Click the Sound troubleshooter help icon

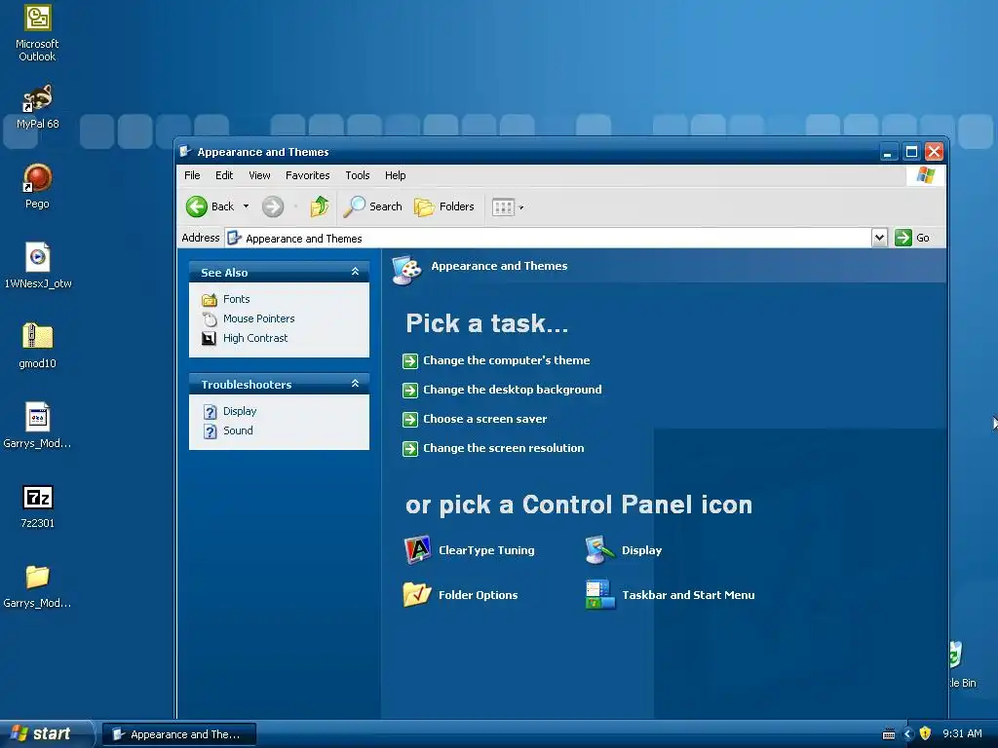(x=211, y=431)
